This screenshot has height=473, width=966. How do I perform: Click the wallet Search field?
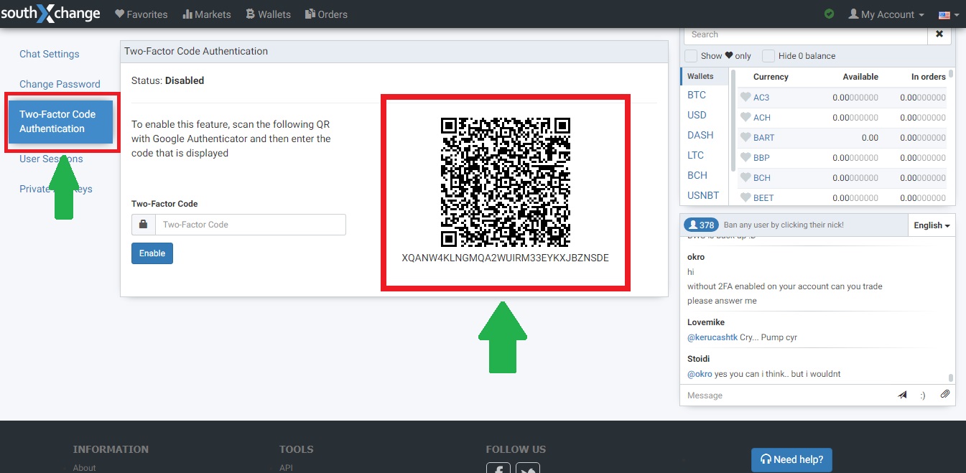(x=805, y=34)
